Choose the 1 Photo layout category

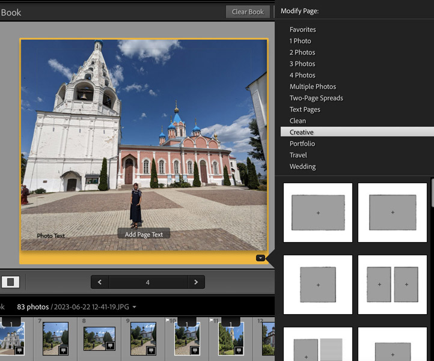pyautogui.click(x=300, y=41)
